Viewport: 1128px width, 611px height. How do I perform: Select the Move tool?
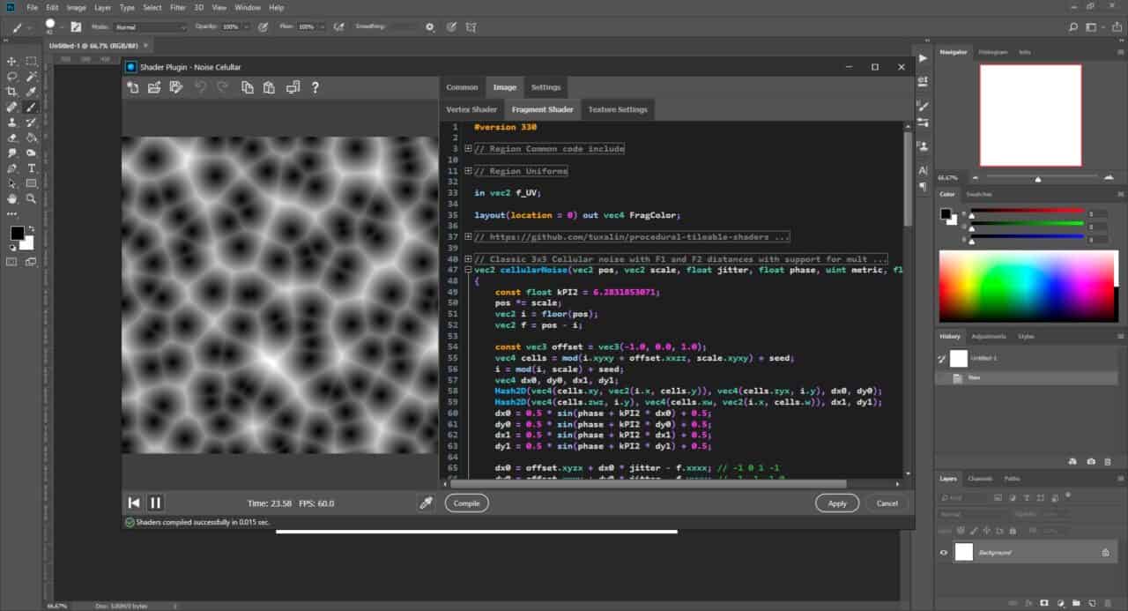[x=12, y=61]
